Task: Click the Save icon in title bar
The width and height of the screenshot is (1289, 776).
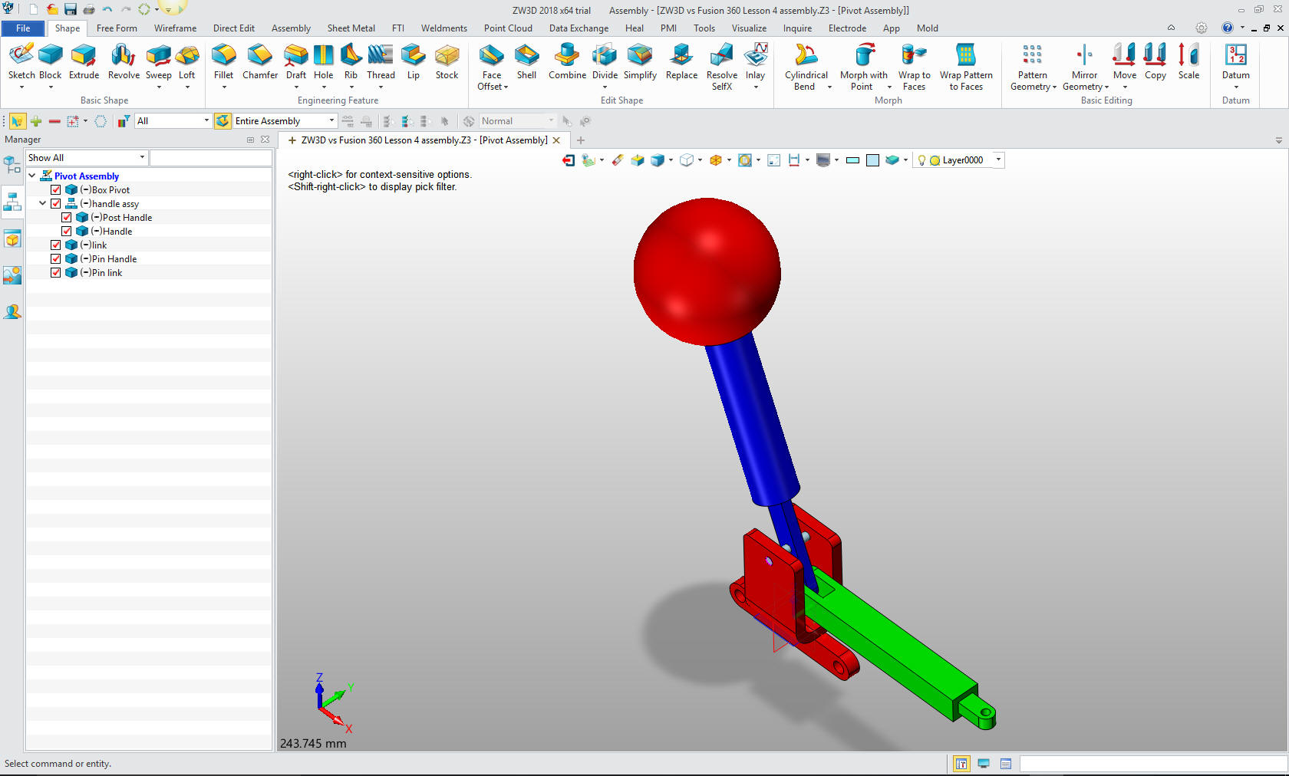Action: [x=71, y=9]
